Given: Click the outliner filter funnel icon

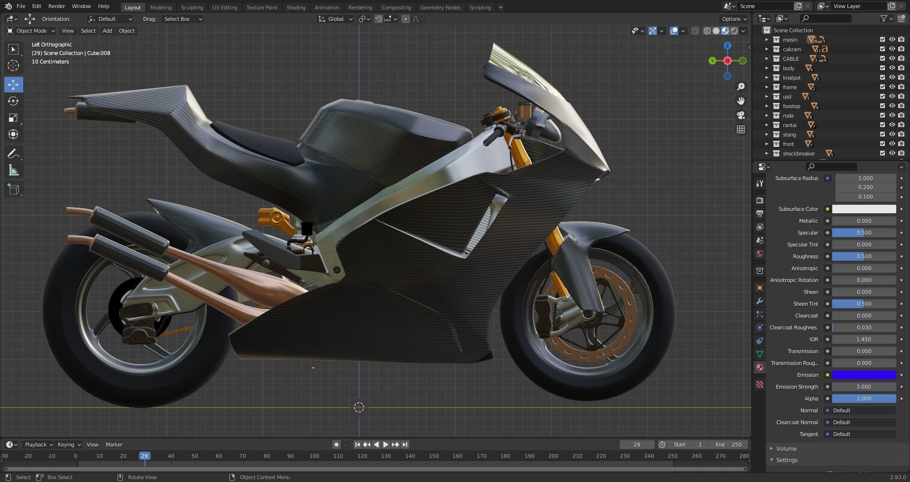Looking at the screenshot, I should coord(884,18).
